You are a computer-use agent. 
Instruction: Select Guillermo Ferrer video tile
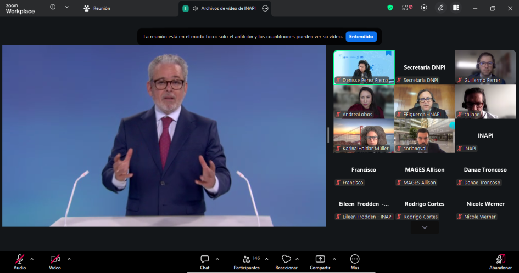pos(485,67)
